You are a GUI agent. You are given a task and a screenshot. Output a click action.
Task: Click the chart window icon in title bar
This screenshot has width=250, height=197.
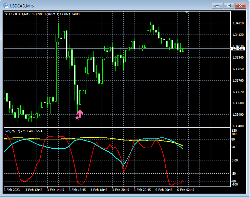6,6
